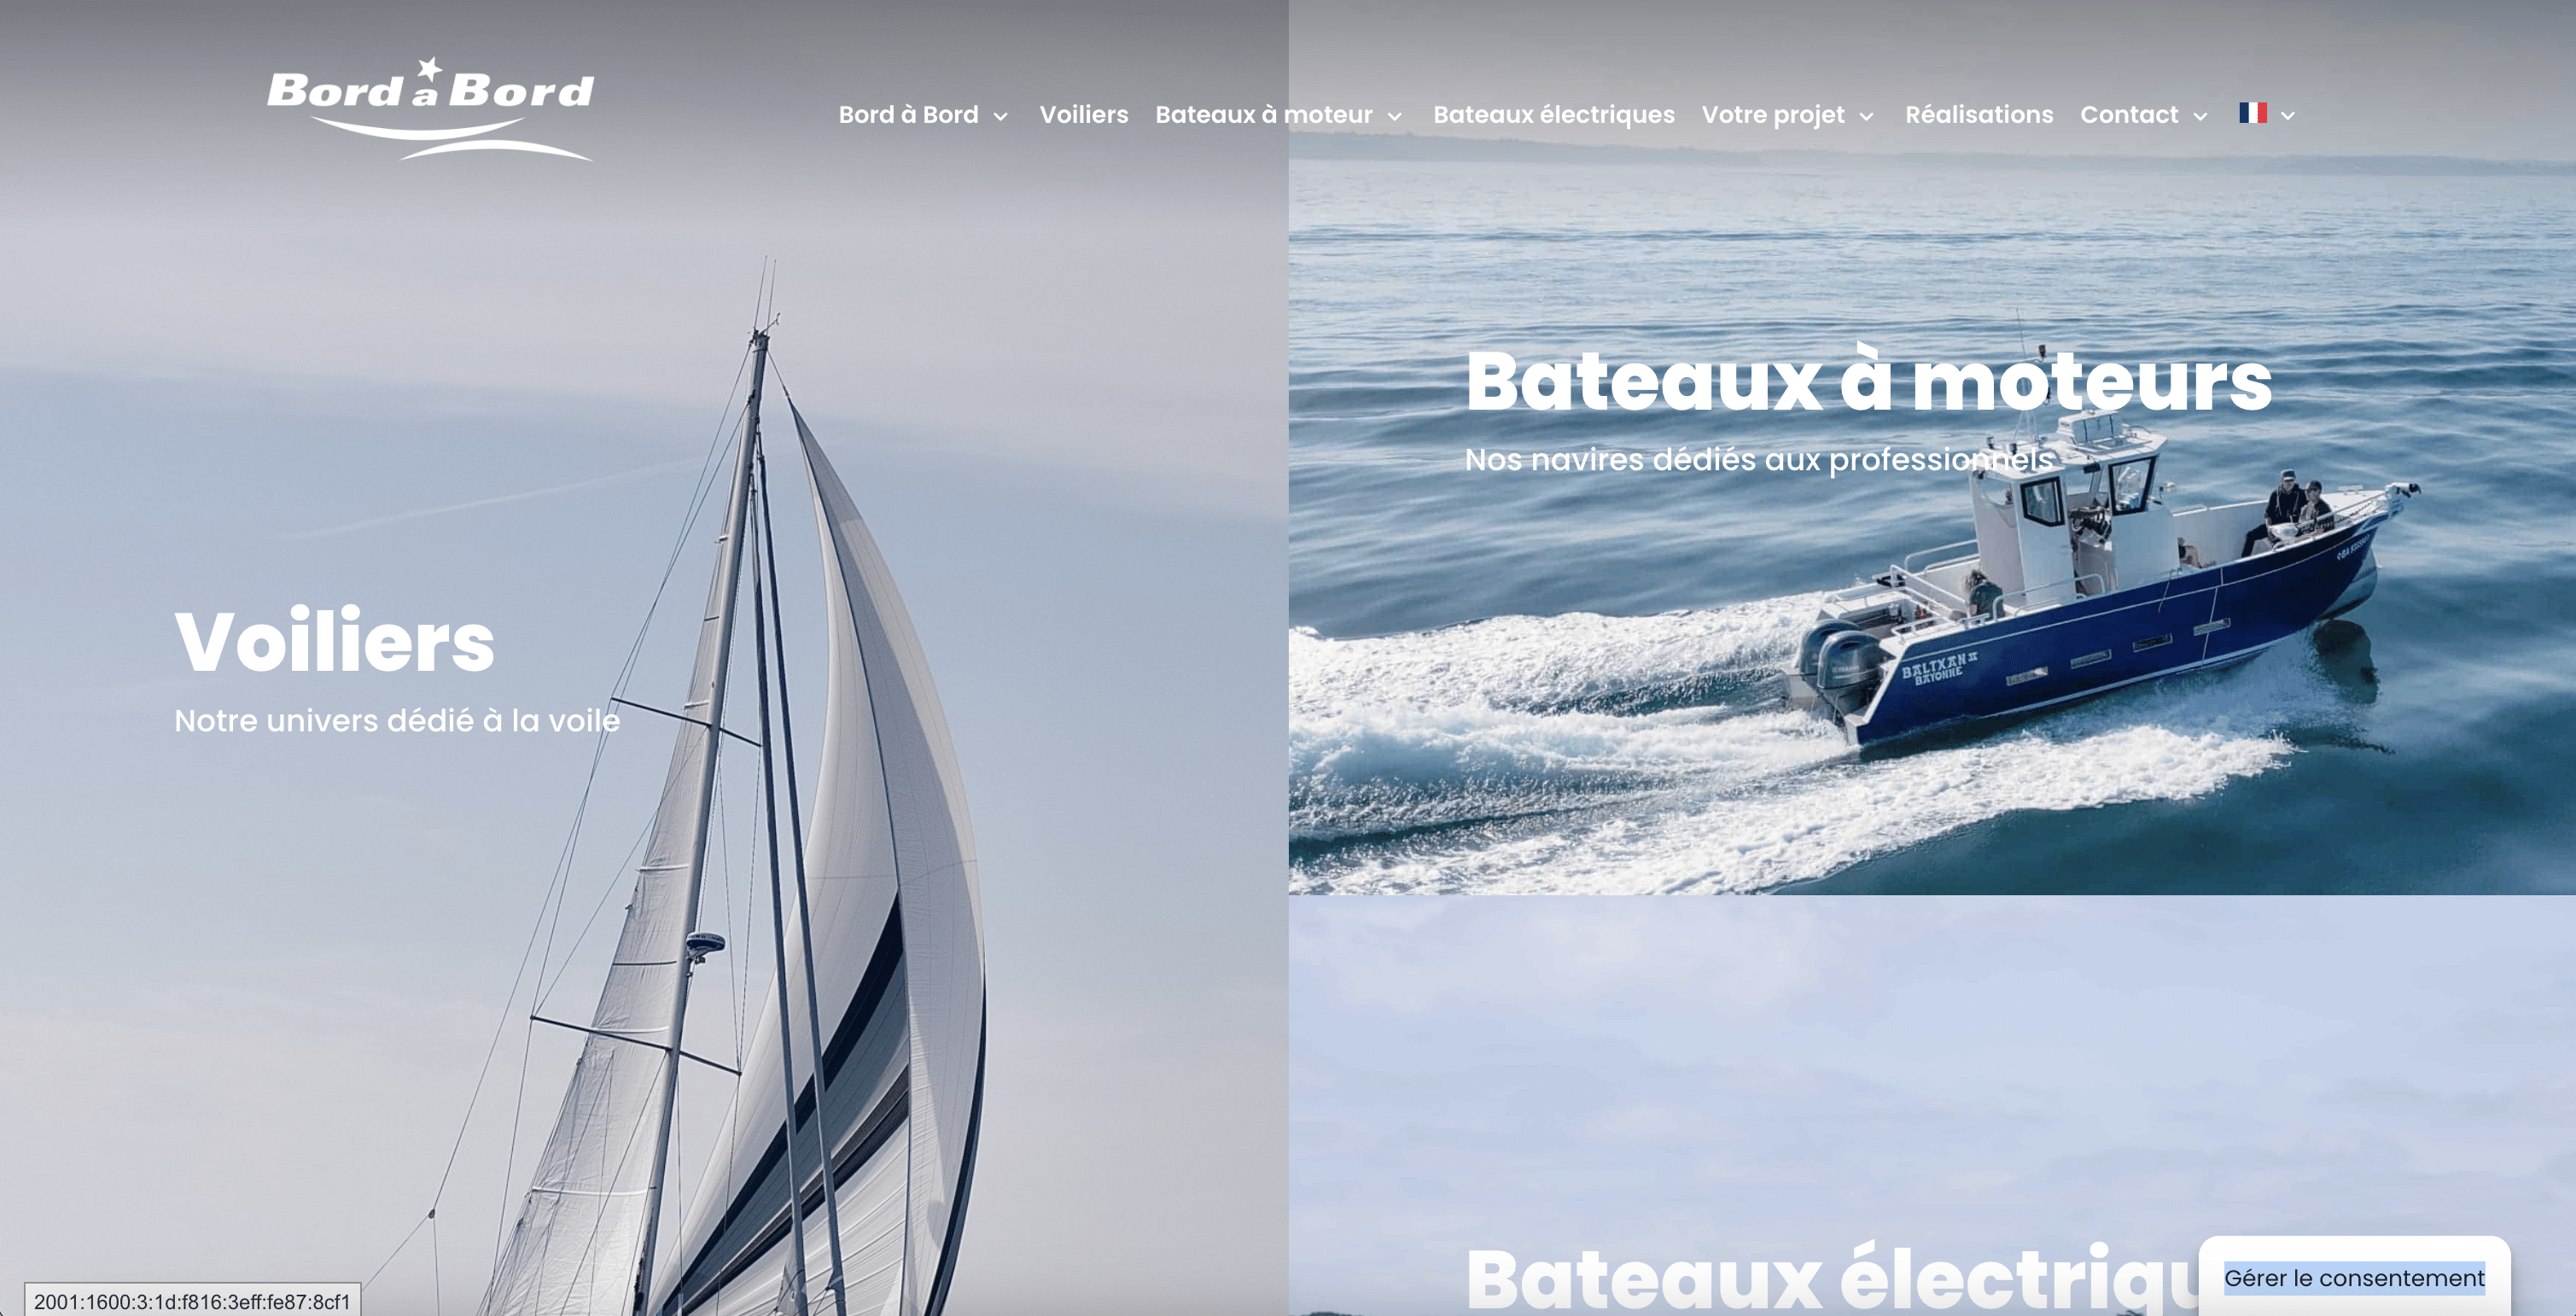Open the Votre projet menu link
Screen dimensions: 2576x1316
tap(1773, 115)
